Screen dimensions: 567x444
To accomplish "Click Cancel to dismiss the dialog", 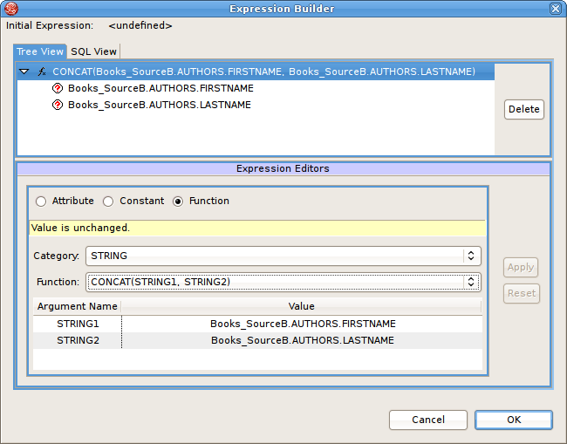I will point(427,420).
